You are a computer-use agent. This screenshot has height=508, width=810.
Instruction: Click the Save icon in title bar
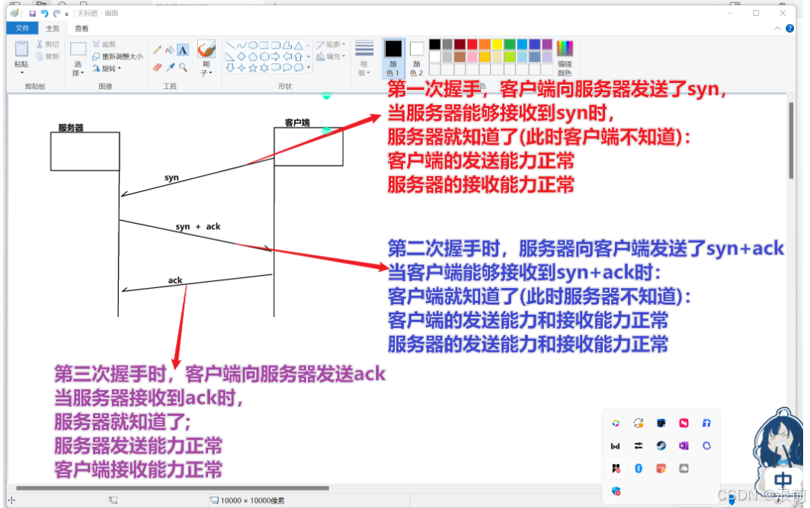pos(33,14)
